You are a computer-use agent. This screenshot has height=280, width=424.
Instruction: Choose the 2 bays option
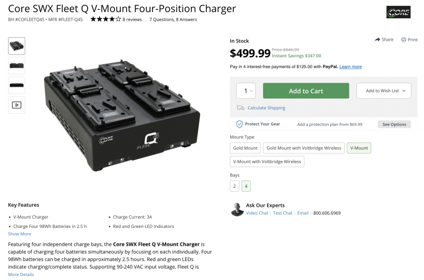(x=235, y=186)
